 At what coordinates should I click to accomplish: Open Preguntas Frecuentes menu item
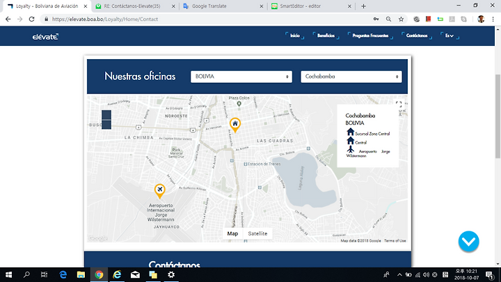click(x=370, y=35)
